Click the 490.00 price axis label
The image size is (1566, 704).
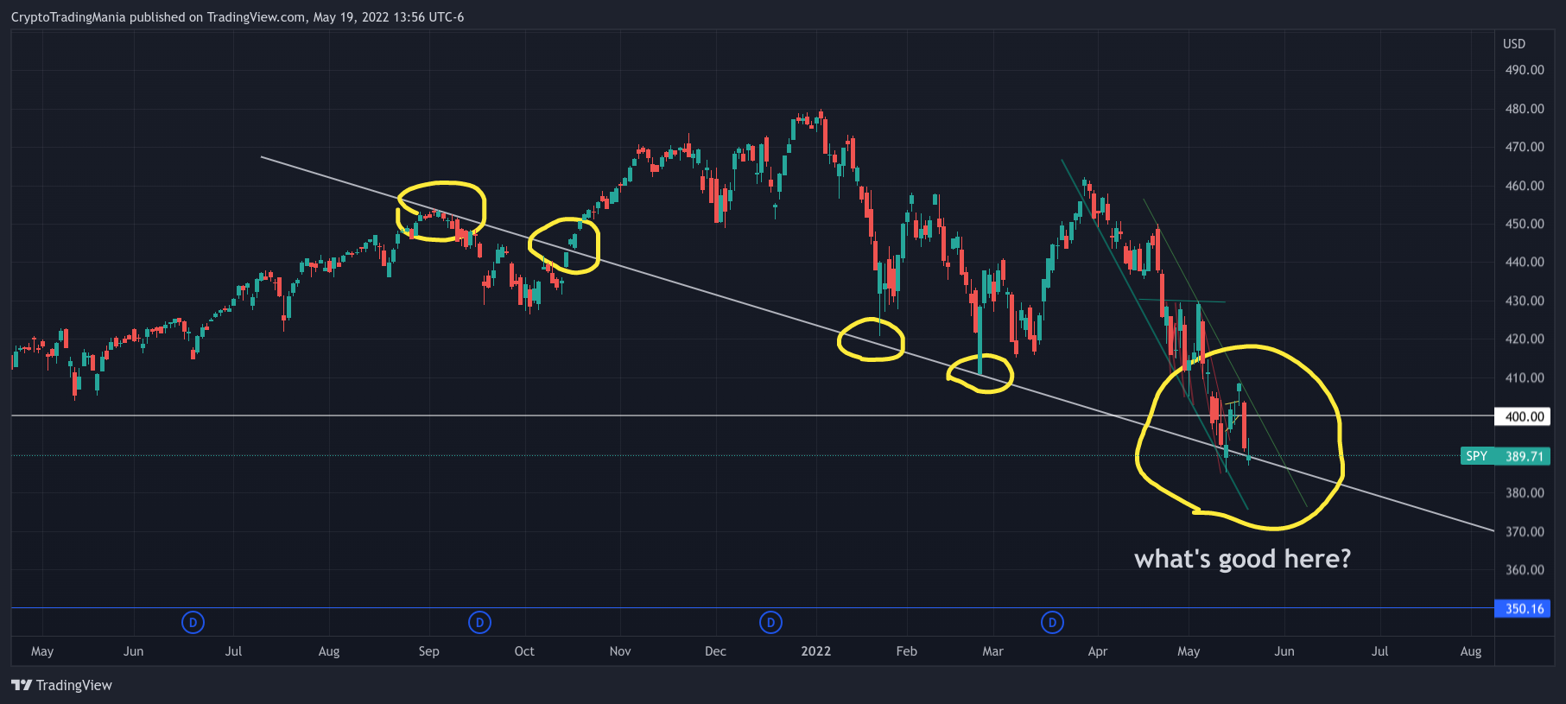point(1525,70)
